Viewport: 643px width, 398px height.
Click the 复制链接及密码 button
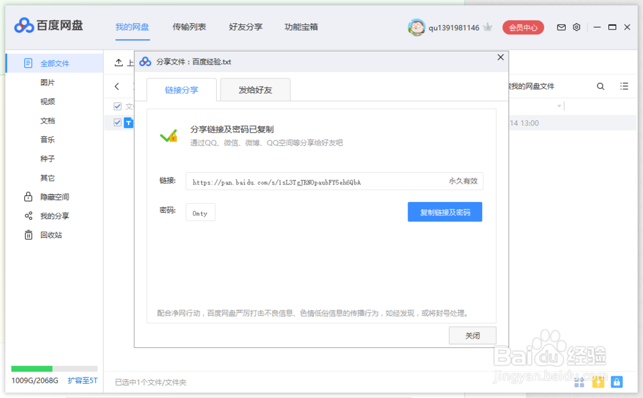pos(444,212)
